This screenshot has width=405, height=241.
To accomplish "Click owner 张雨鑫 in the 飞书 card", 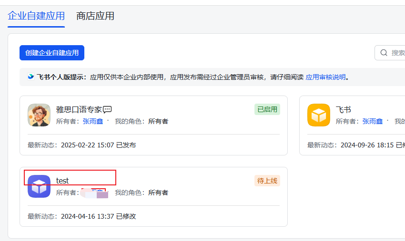I will [373, 121].
